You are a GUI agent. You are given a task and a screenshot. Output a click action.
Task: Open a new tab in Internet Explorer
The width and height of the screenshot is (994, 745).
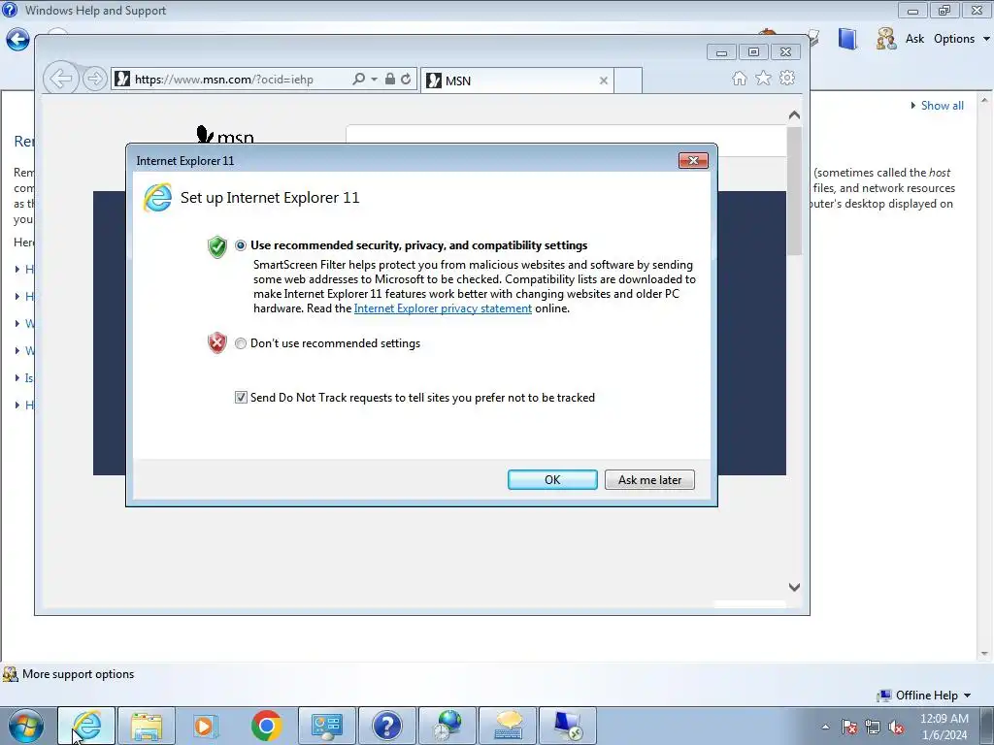point(628,81)
